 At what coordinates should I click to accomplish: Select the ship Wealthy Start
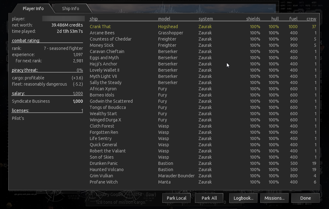tap(203, 114)
